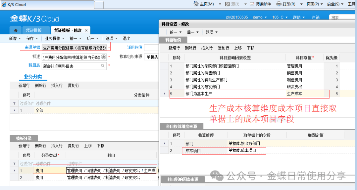357x190 pixels.
Task: Click the filter funnel icon in 模板分录 grid
Action: click(x=14, y=163)
